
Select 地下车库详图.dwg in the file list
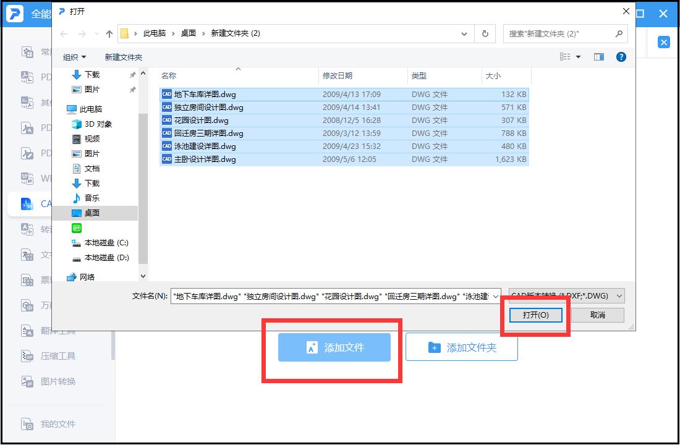[x=204, y=94]
